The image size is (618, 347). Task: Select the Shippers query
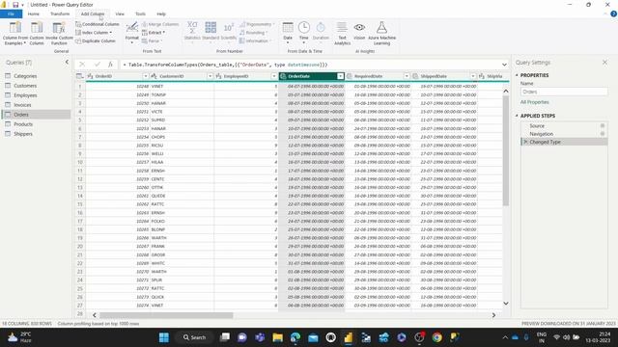pyautogui.click(x=23, y=134)
